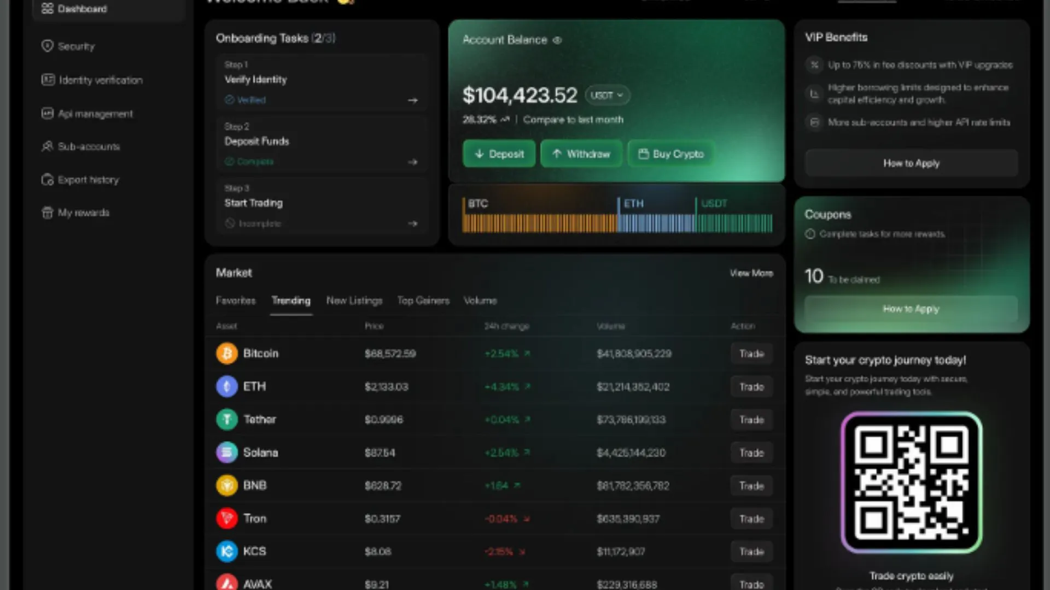Image resolution: width=1050 pixels, height=590 pixels.
Task: Click the Price column header
Action: coord(374,326)
